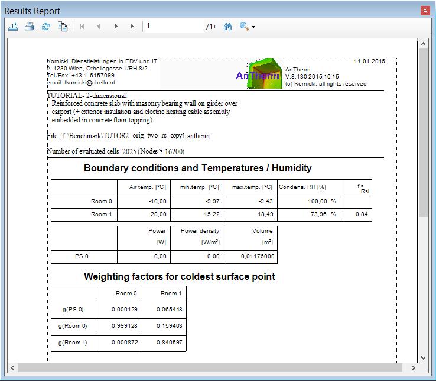Image resolution: width=436 pixels, height=381 pixels.
Task: Click the fRsi value 0,84
Action: pyautogui.click(x=362, y=214)
